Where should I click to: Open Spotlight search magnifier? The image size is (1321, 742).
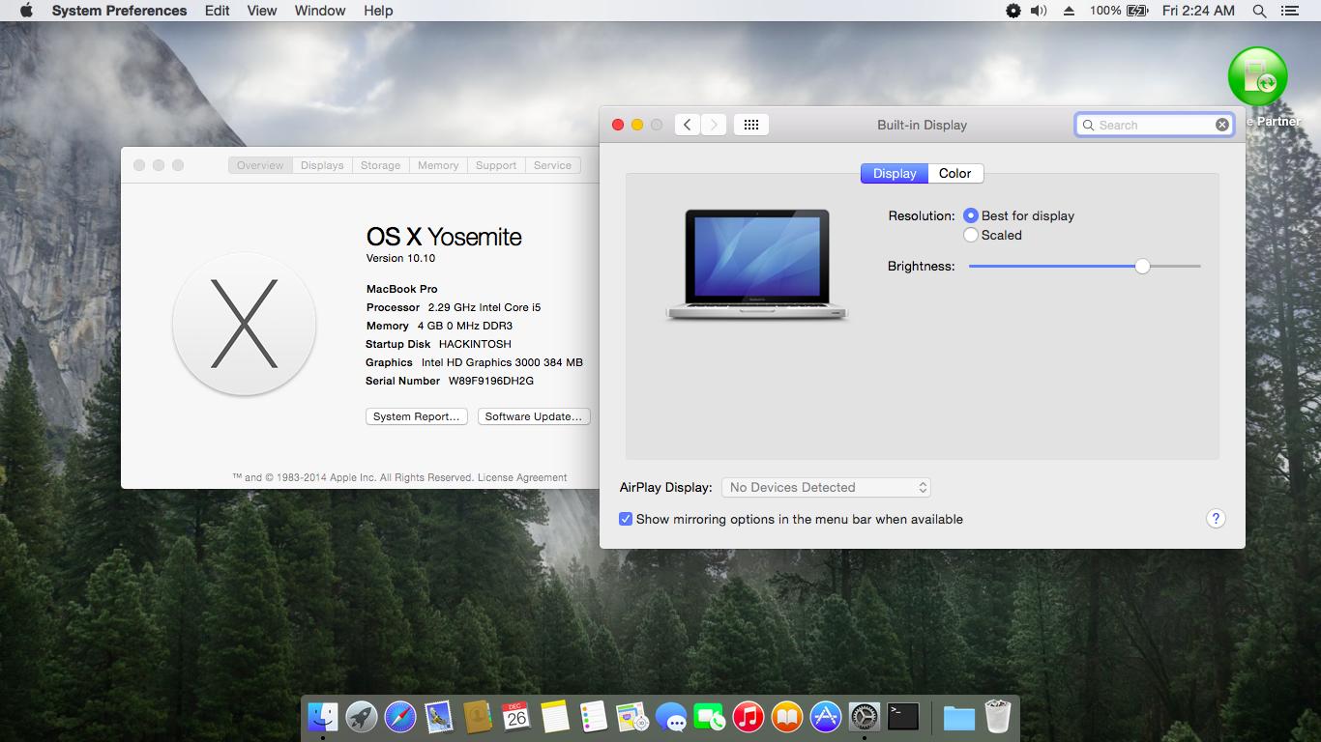(1259, 11)
